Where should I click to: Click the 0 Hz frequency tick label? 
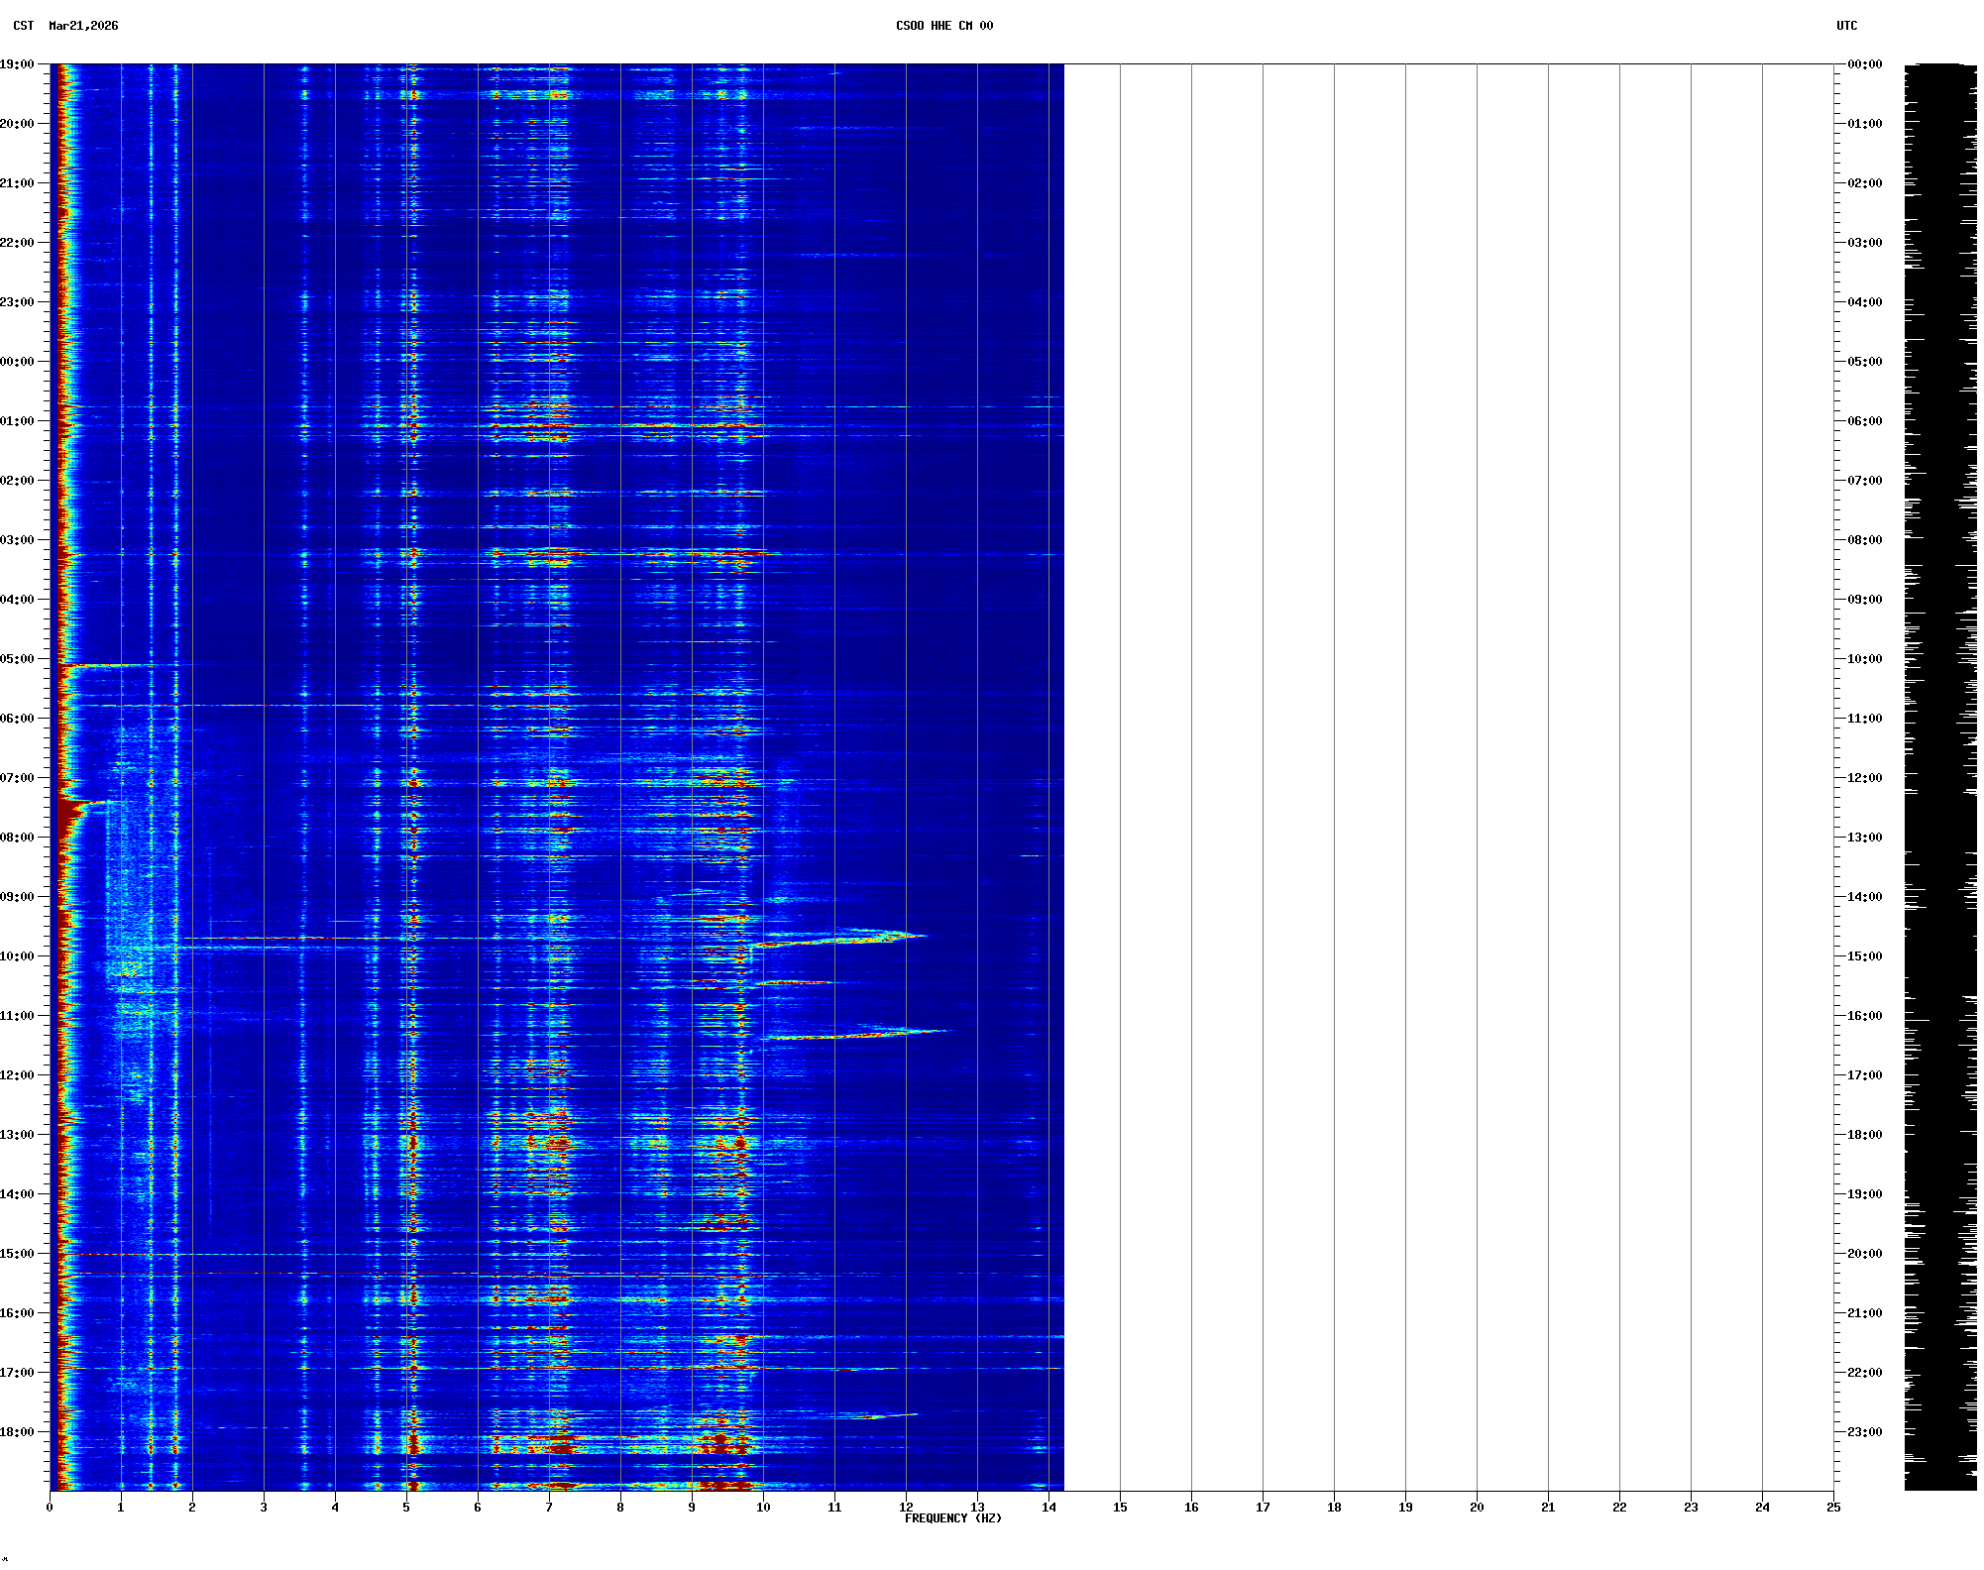point(50,1508)
